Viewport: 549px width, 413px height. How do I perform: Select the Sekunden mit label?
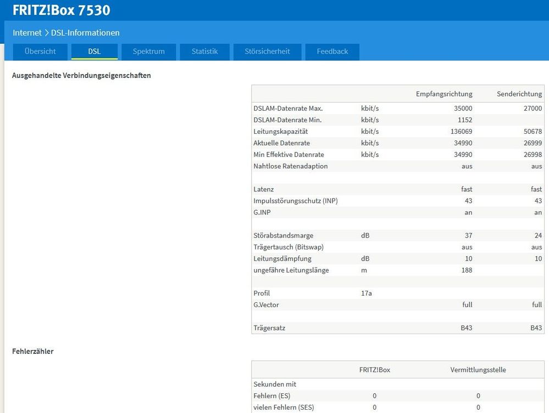click(x=275, y=384)
